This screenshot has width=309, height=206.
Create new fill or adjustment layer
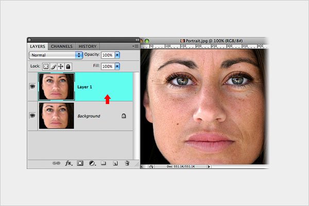pos(92,163)
